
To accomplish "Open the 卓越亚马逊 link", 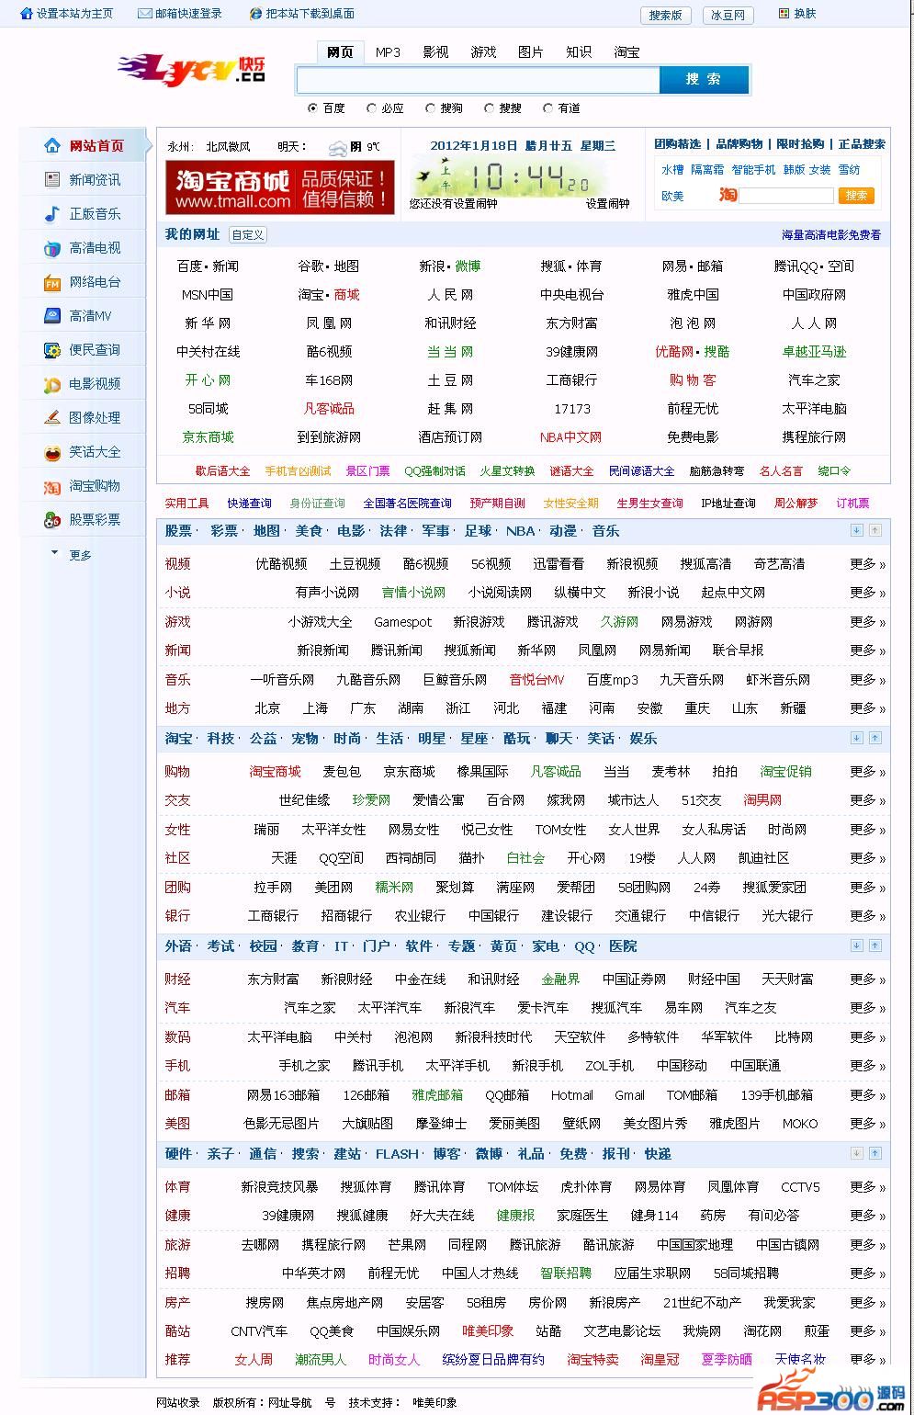I will (814, 352).
